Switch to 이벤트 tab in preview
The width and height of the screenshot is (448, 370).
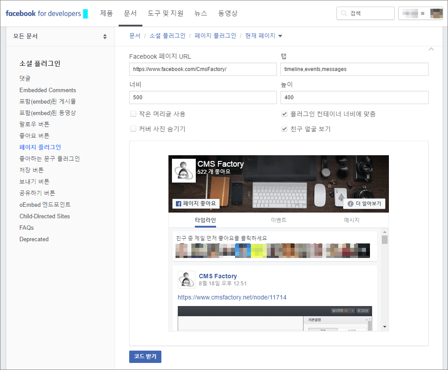(x=279, y=220)
